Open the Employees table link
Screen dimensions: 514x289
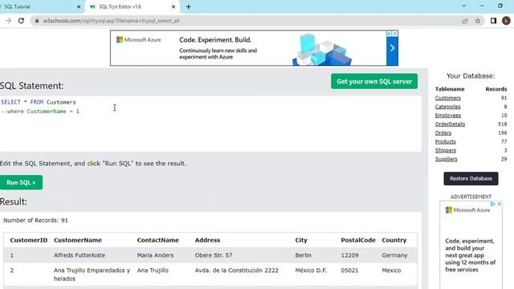pos(448,116)
